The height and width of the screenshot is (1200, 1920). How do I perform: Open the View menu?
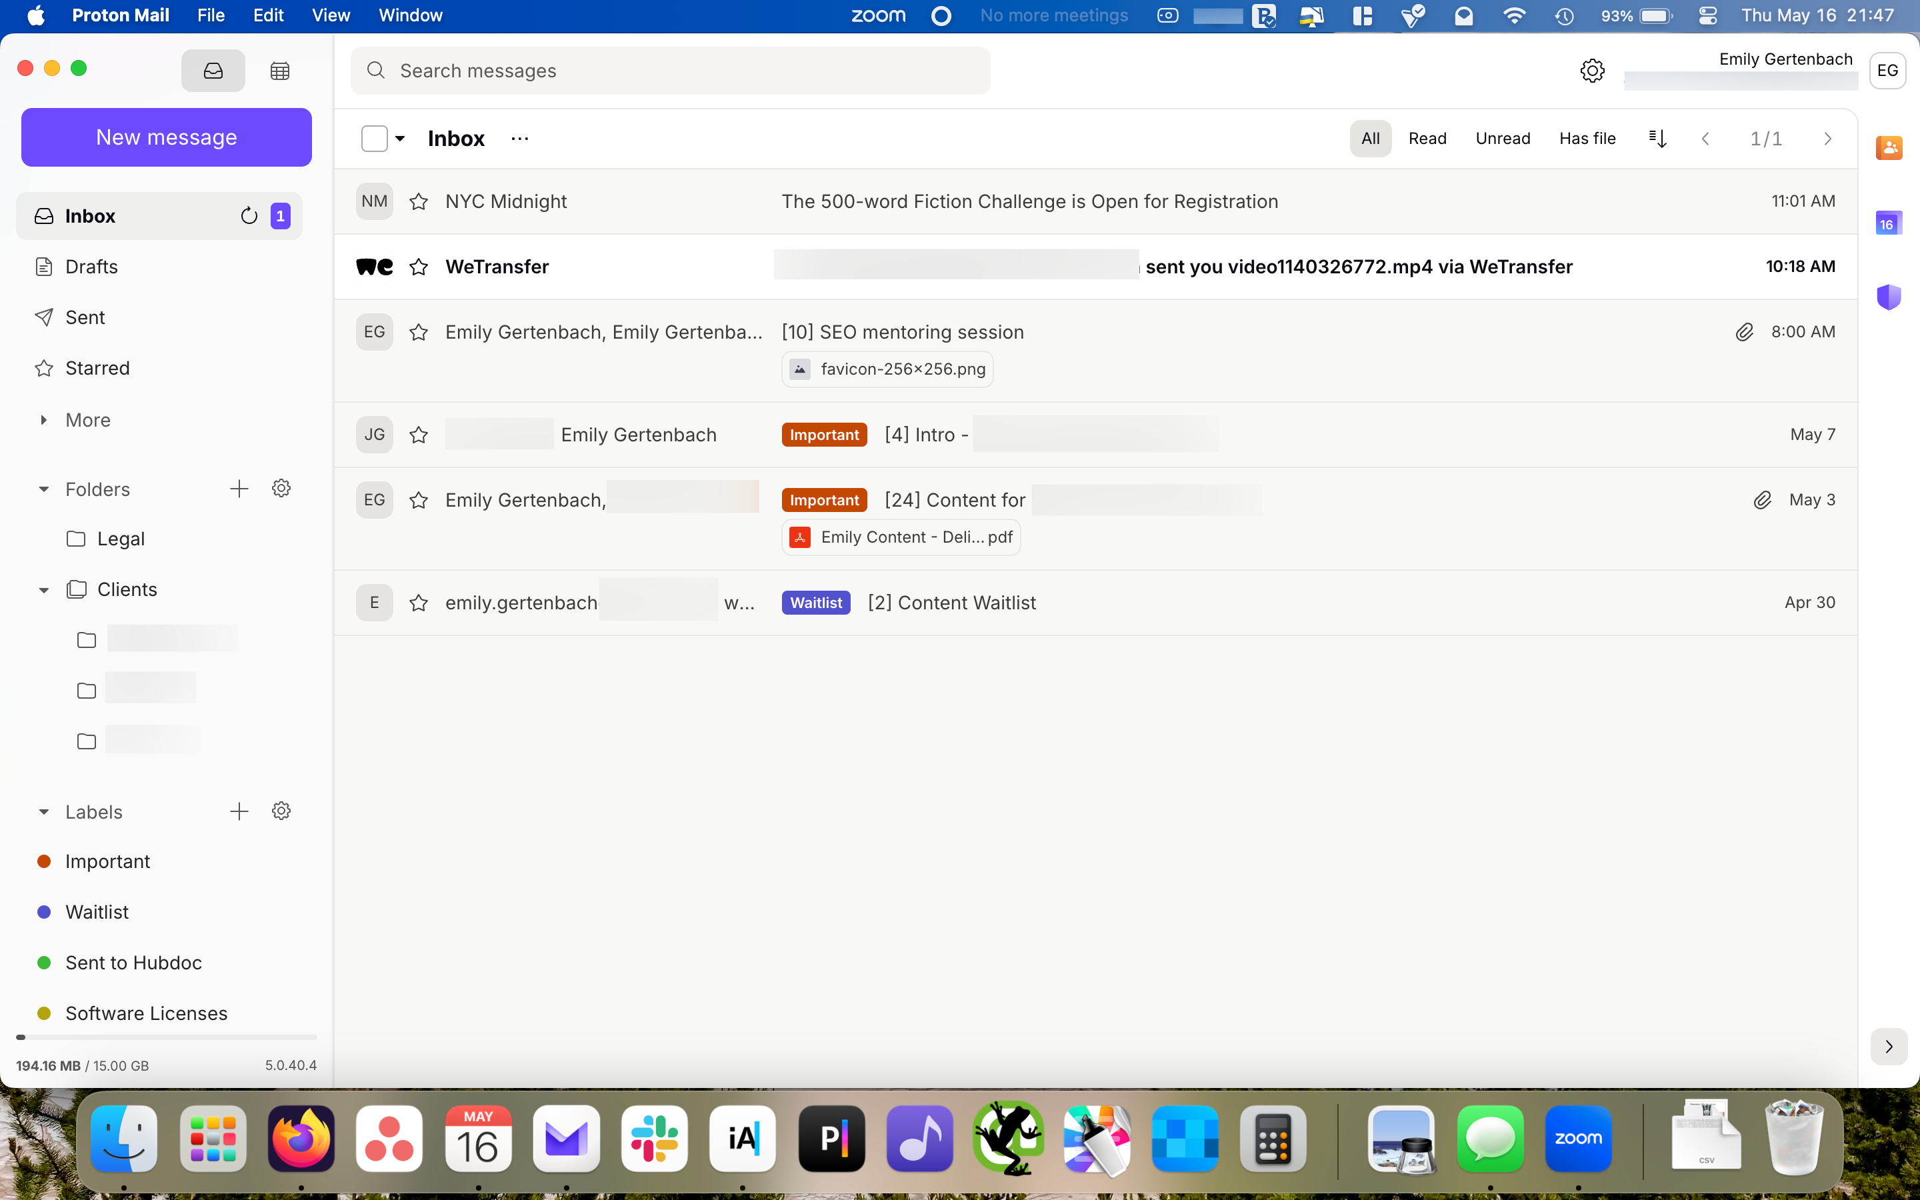pos(331,16)
